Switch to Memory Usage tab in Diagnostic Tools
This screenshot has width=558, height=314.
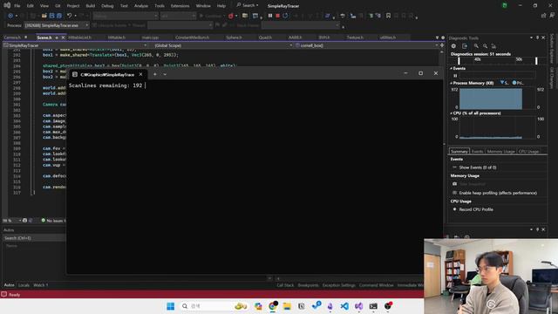(500, 151)
